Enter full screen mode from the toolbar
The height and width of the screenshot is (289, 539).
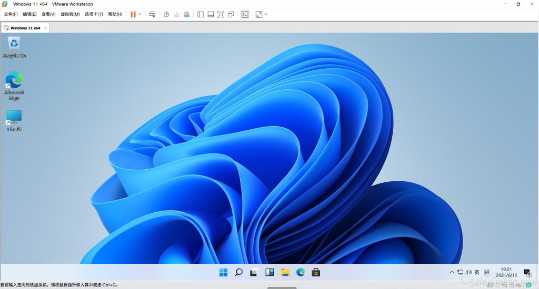click(x=221, y=14)
